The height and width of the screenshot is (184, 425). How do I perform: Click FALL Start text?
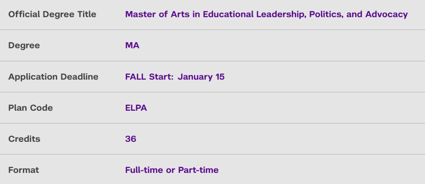(x=149, y=76)
